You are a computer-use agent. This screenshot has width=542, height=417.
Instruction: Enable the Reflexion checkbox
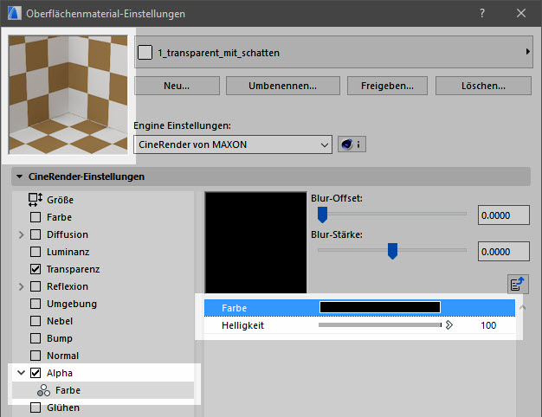pos(35,286)
